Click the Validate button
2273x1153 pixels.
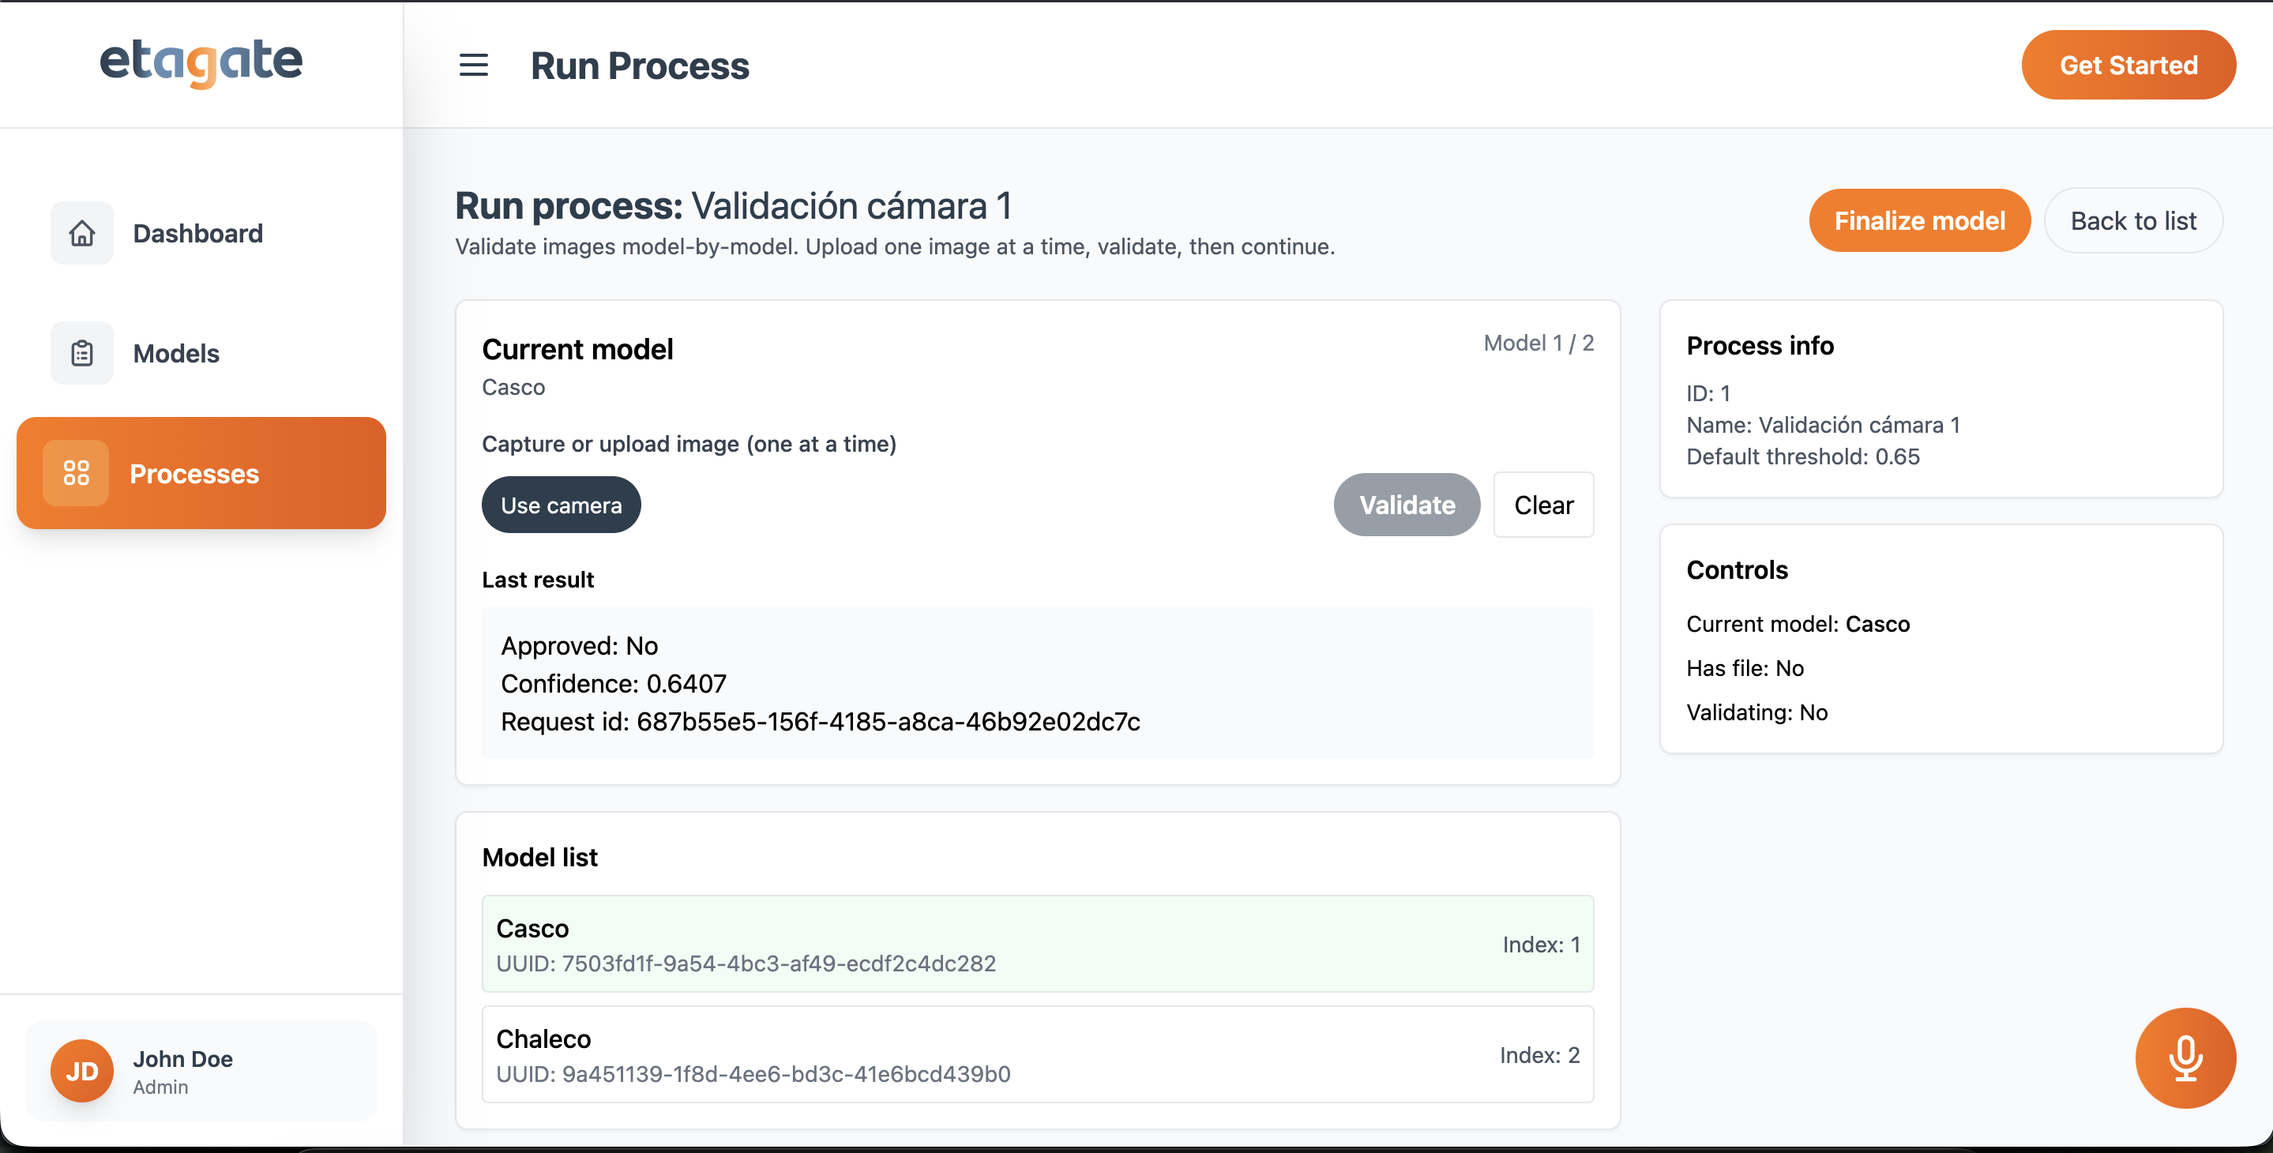tap(1407, 505)
